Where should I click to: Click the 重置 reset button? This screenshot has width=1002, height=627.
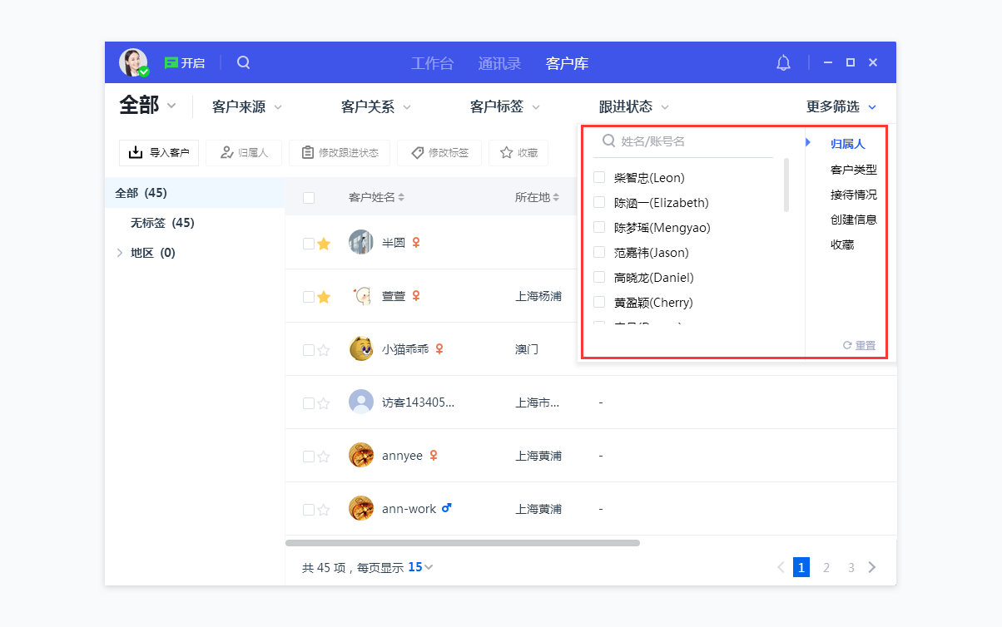coord(859,345)
